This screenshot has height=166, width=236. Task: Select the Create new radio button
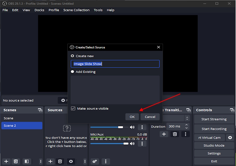click(x=72, y=56)
